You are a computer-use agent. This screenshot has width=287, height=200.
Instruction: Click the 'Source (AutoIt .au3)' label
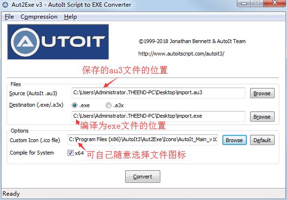point(33,93)
